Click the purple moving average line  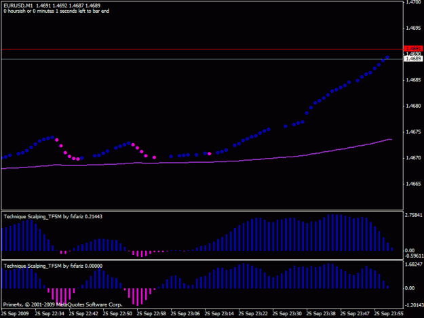click(x=197, y=161)
